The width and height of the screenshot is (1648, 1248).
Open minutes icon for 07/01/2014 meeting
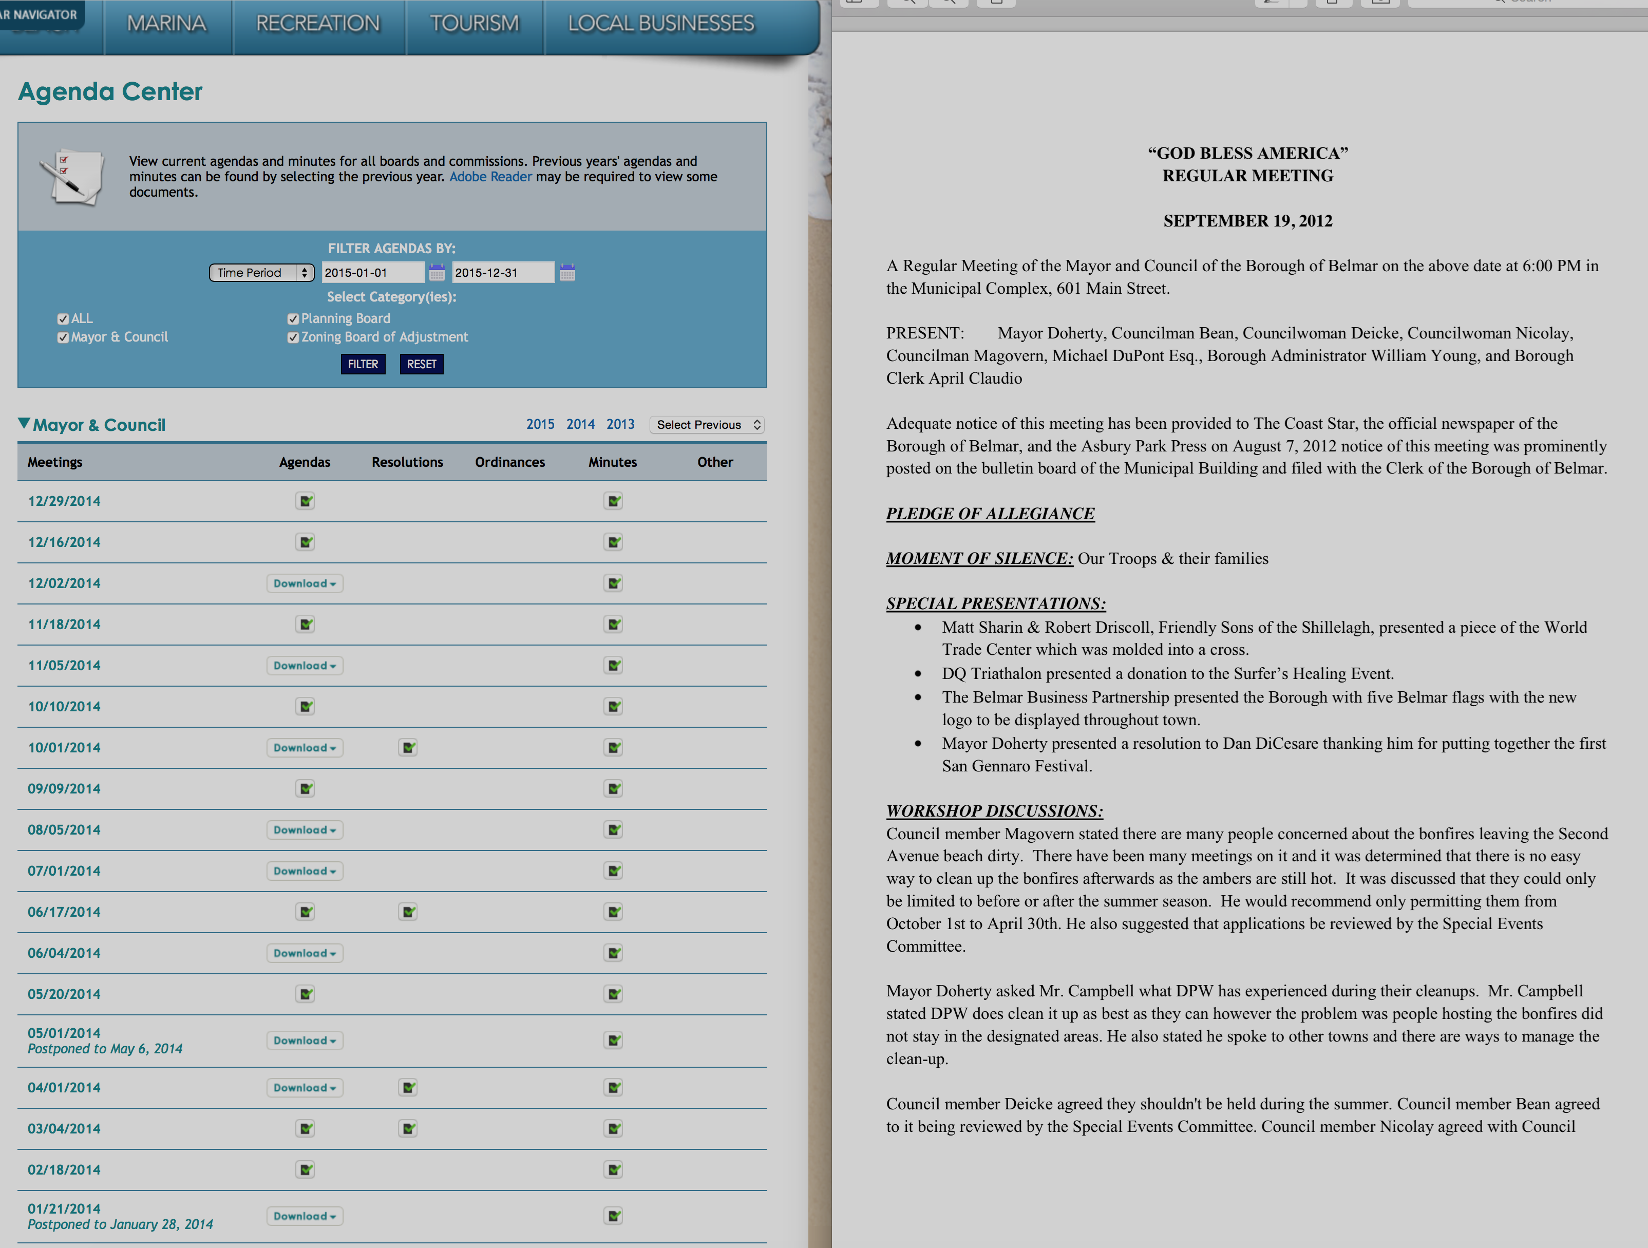613,870
